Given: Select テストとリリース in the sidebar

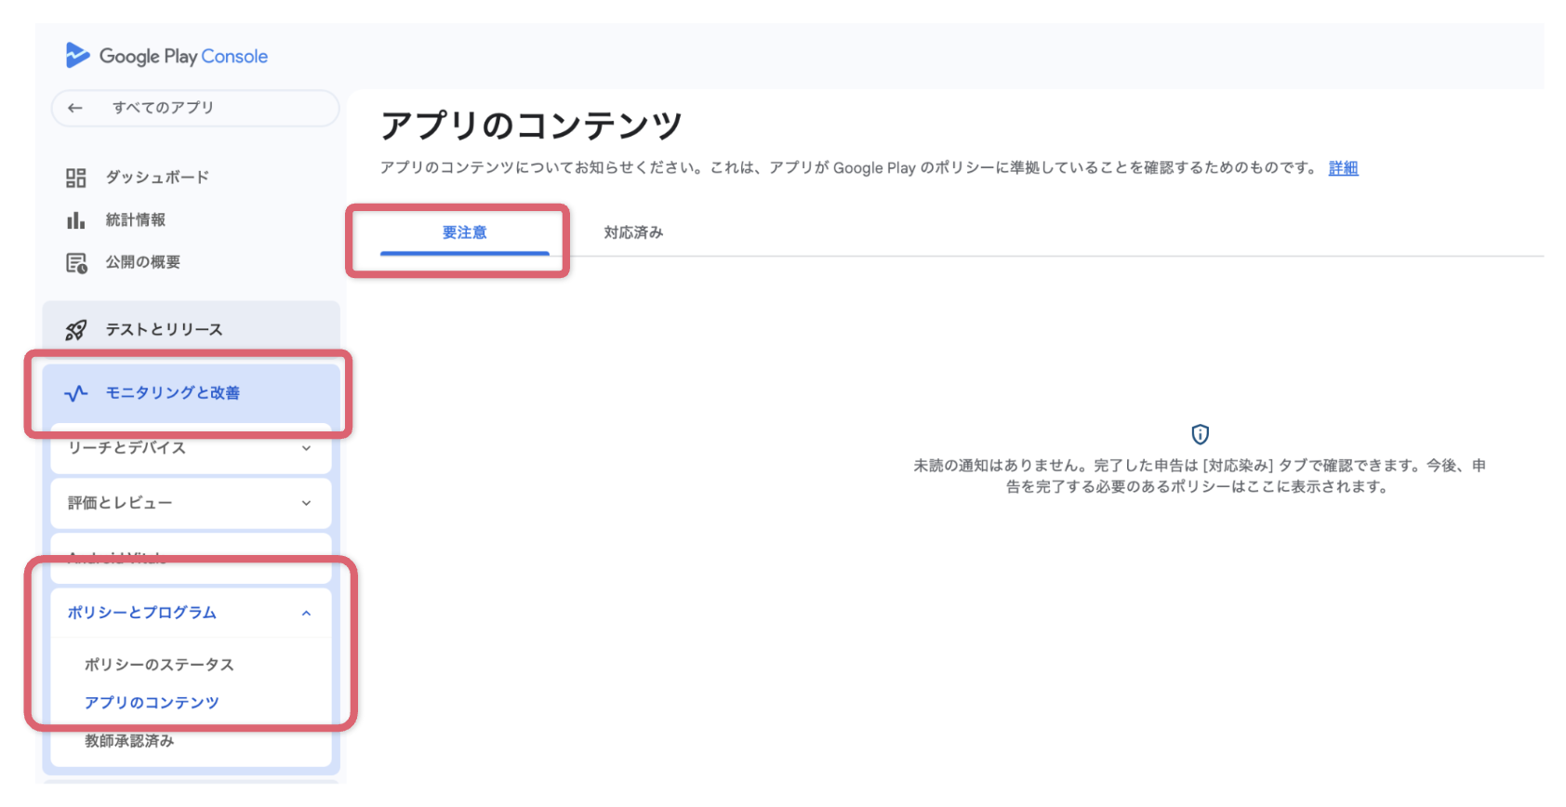Looking at the screenshot, I should click(x=191, y=330).
